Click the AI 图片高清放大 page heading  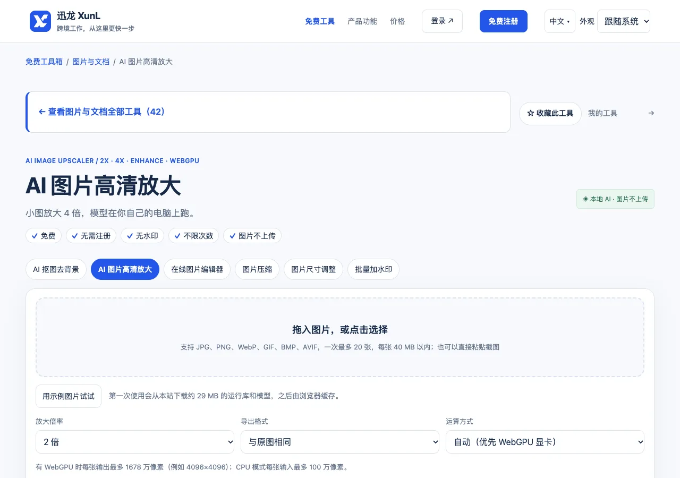103,186
